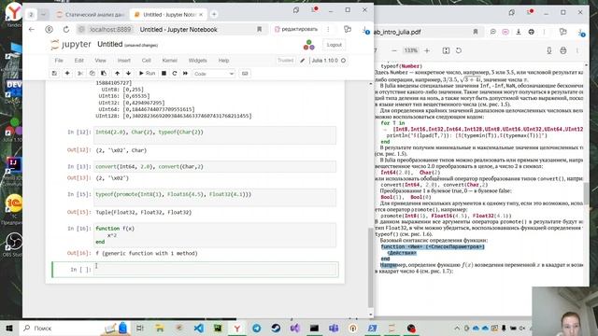
Task: Open the Cell menu
Action: [x=146, y=61]
